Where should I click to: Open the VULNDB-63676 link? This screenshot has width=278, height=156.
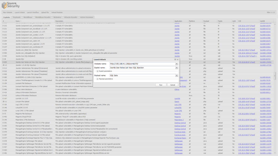pyautogui.click(x=265, y=26)
